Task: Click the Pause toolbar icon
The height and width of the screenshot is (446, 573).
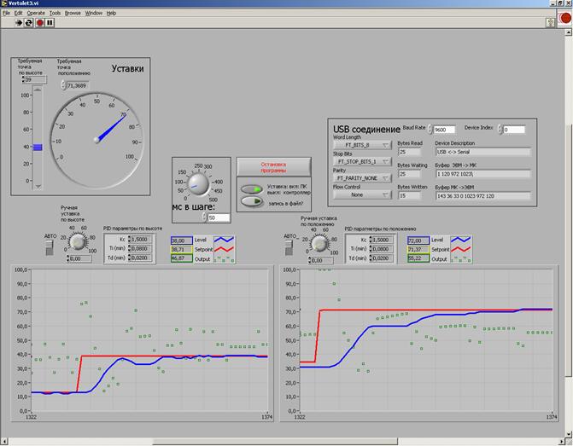Action: [50, 23]
